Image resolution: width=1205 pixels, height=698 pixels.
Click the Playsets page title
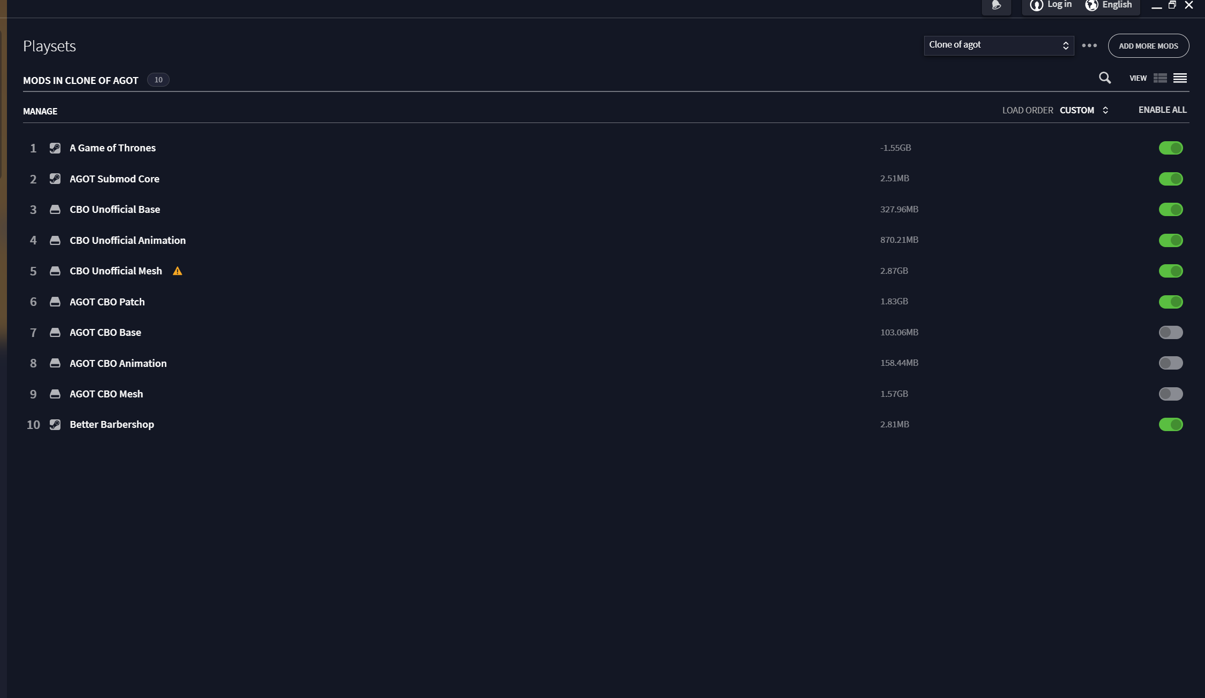pyautogui.click(x=49, y=47)
